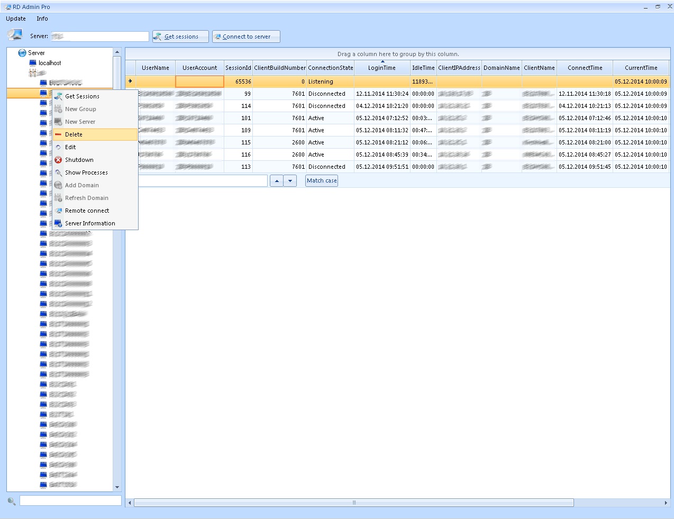This screenshot has width=674, height=519.
Task: Click the red Delete minus icon
Action: click(x=58, y=134)
